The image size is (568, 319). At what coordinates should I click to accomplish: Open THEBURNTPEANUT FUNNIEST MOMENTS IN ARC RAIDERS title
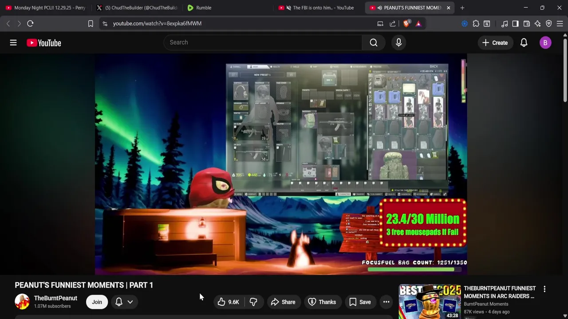click(500, 292)
